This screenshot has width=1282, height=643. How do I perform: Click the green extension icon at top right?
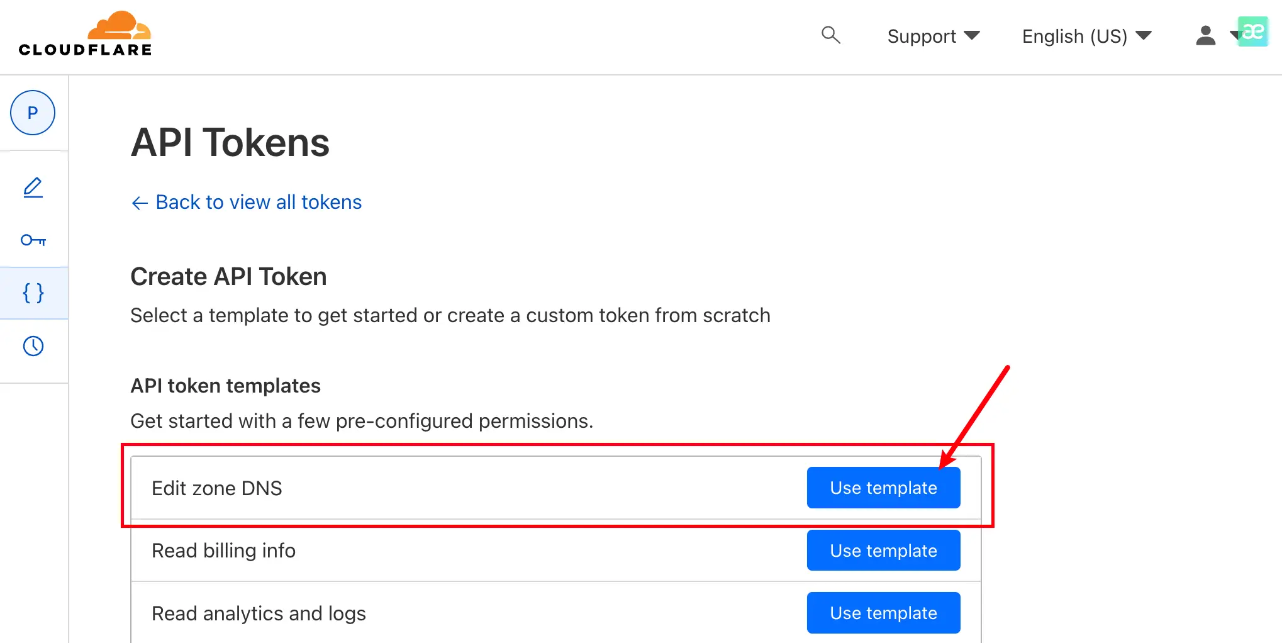1253,31
